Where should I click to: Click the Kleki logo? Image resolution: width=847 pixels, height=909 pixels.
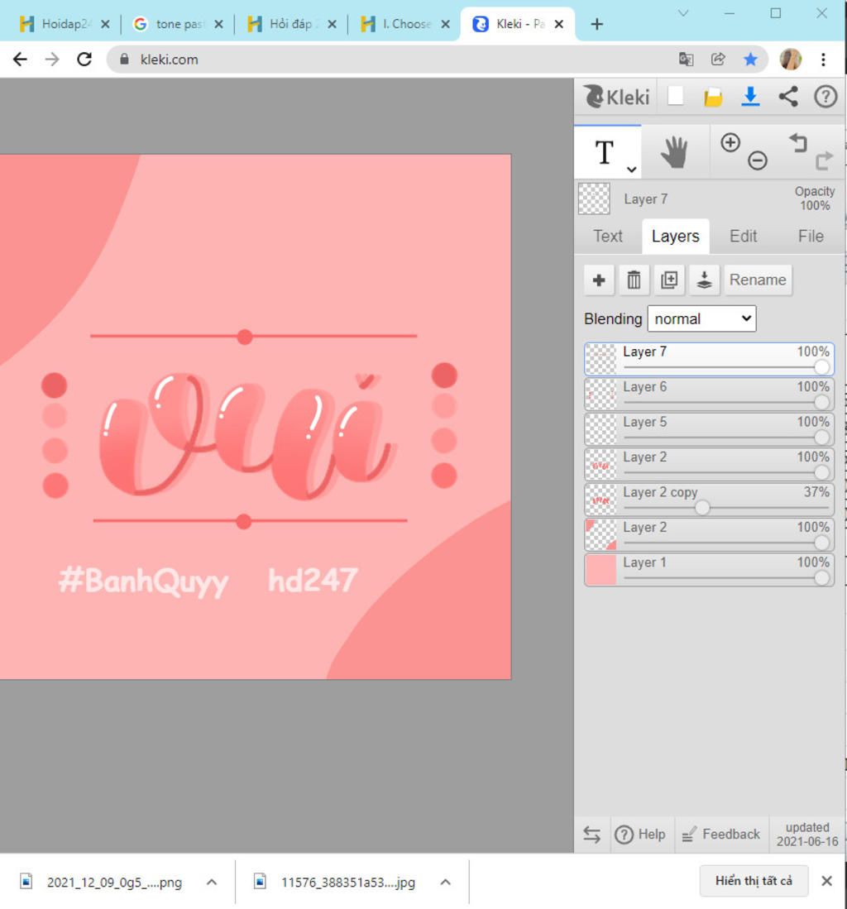point(617,96)
